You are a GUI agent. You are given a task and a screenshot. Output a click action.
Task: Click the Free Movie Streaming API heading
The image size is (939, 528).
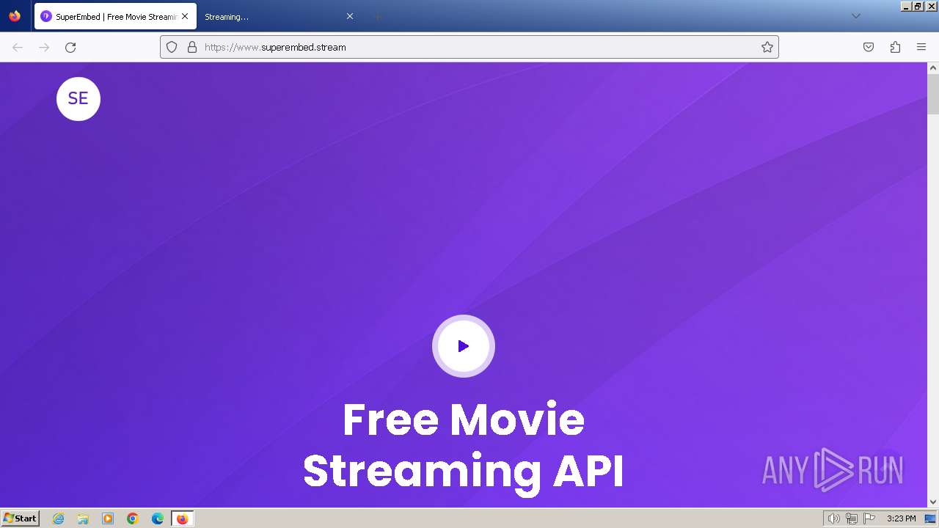[464, 444]
